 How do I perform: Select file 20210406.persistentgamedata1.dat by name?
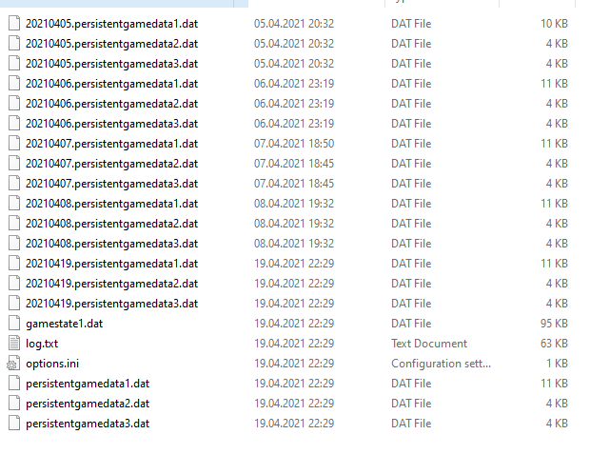(111, 84)
